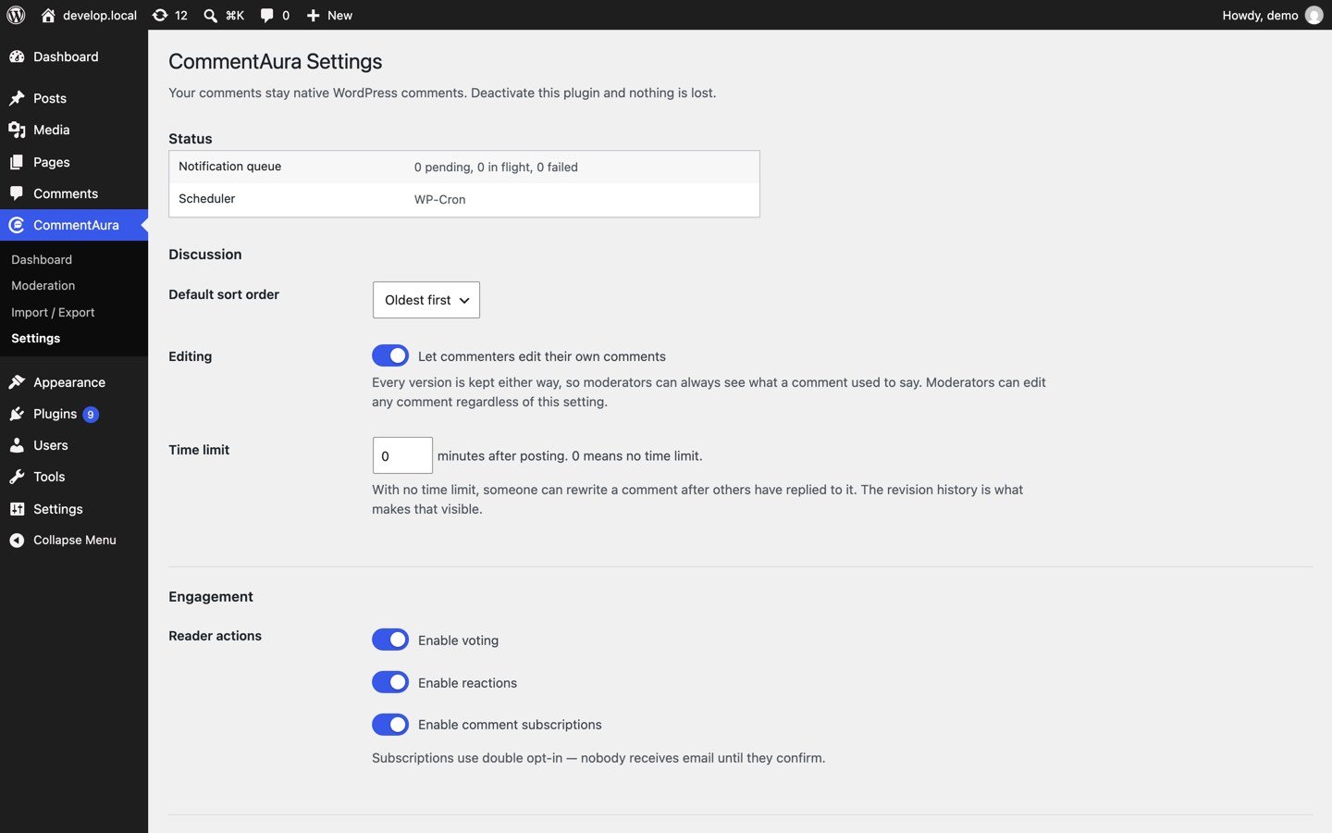Select the CommentAura Settings submenu item
This screenshot has width=1332, height=833.
pyautogui.click(x=36, y=338)
